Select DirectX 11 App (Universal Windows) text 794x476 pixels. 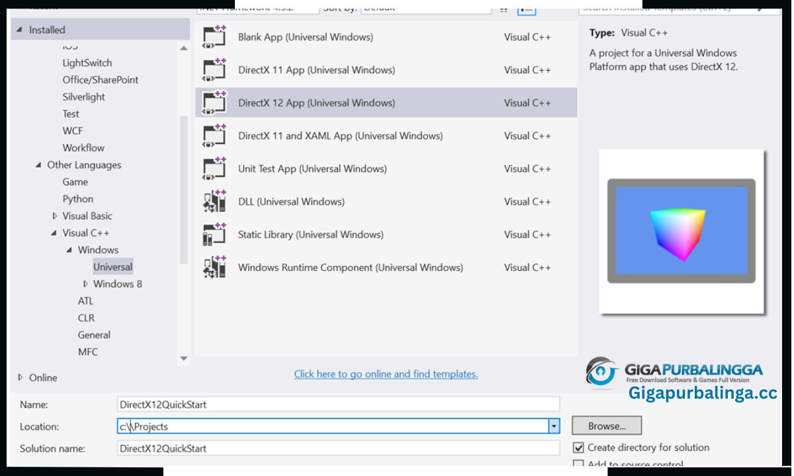(x=316, y=70)
